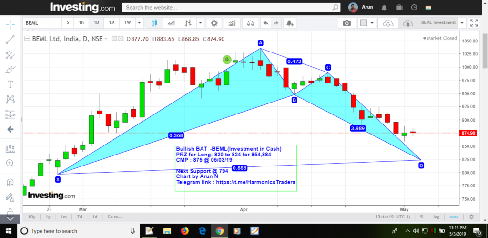The image size is (488, 238).
Task: Toggle fullscreen chart mode
Action: click(x=474, y=23)
